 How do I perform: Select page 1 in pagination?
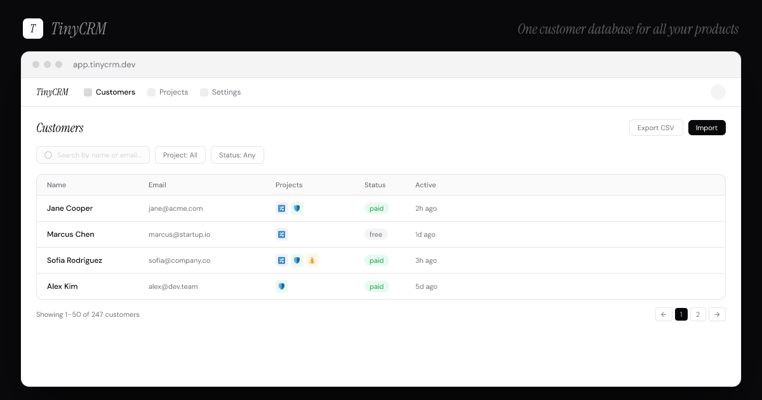(681, 314)
